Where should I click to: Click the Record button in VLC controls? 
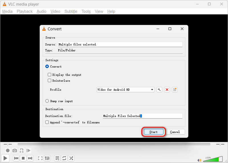click(8, 151)
